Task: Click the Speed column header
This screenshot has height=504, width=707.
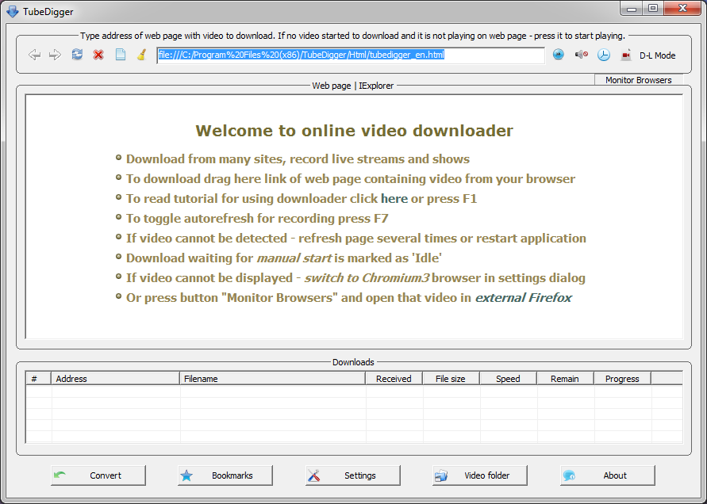Action: click(x=508, y=379)
